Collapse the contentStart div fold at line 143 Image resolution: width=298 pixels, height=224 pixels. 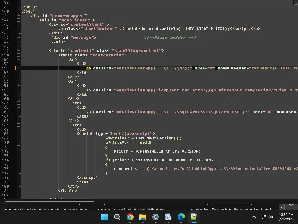point(19,24)
